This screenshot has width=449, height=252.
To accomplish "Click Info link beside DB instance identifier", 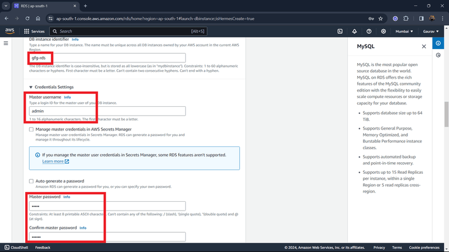I will click(x=75, y=40).
